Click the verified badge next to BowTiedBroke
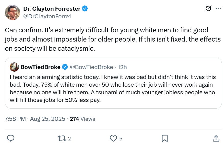The width and height of the screenshot is (224, 144). 65,67
